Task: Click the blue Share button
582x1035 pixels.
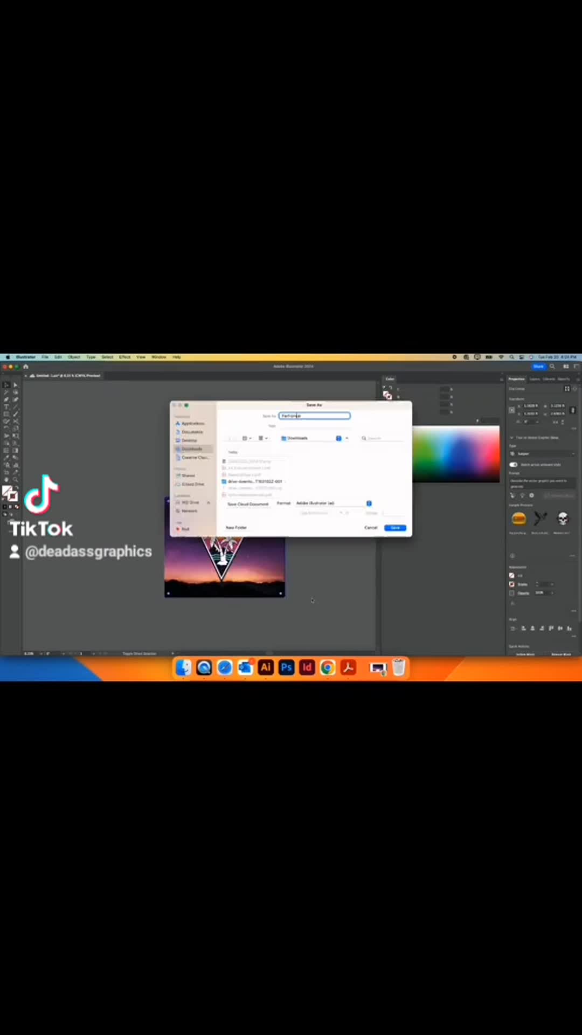Action: coord(538,367)
